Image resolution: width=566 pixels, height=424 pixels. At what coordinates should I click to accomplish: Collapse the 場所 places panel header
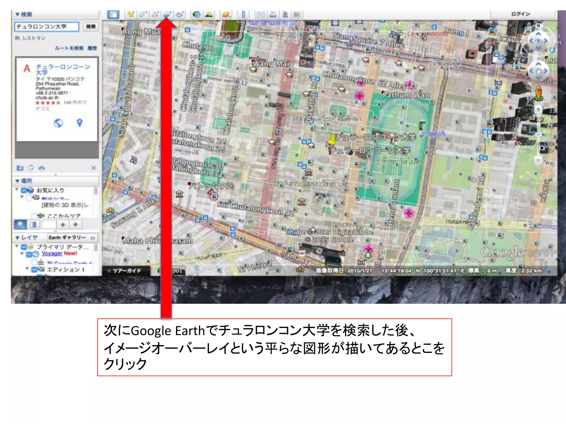17,181
